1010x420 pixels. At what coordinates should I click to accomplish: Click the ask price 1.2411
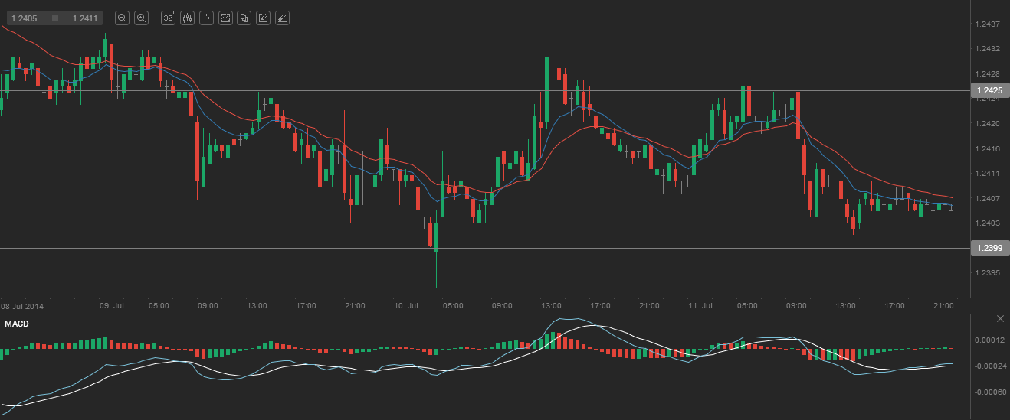click(x=84, y=18)
